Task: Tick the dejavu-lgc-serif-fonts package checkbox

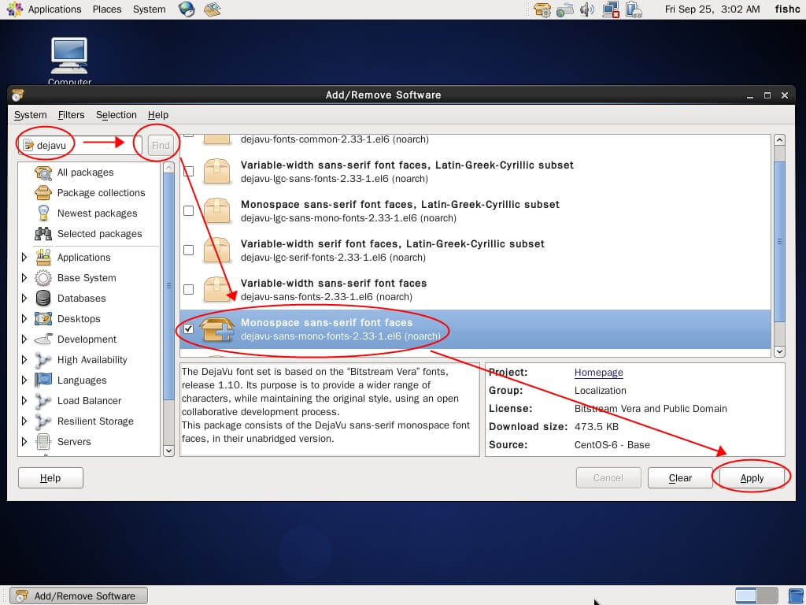Action: (188, 251)
